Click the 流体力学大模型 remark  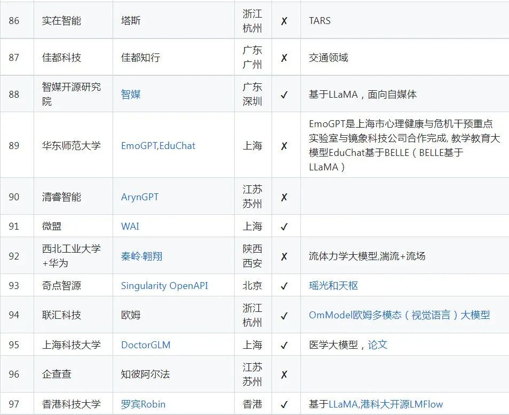pyautogui.click(x=367, y=256)
